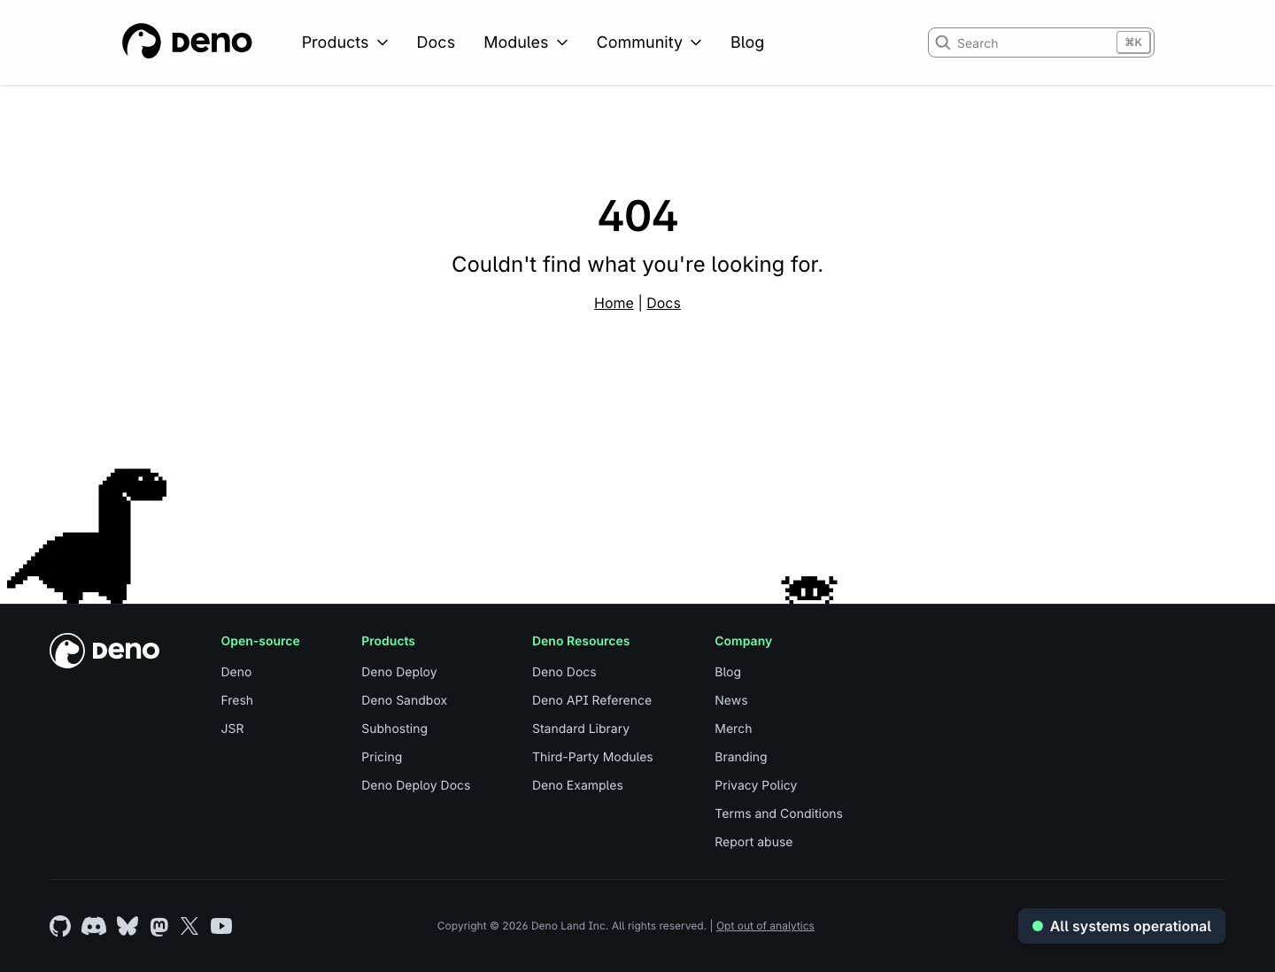Click Opt out of analytics link
The height and width of the screenshot is (972, 1275).
click(765, 926)
